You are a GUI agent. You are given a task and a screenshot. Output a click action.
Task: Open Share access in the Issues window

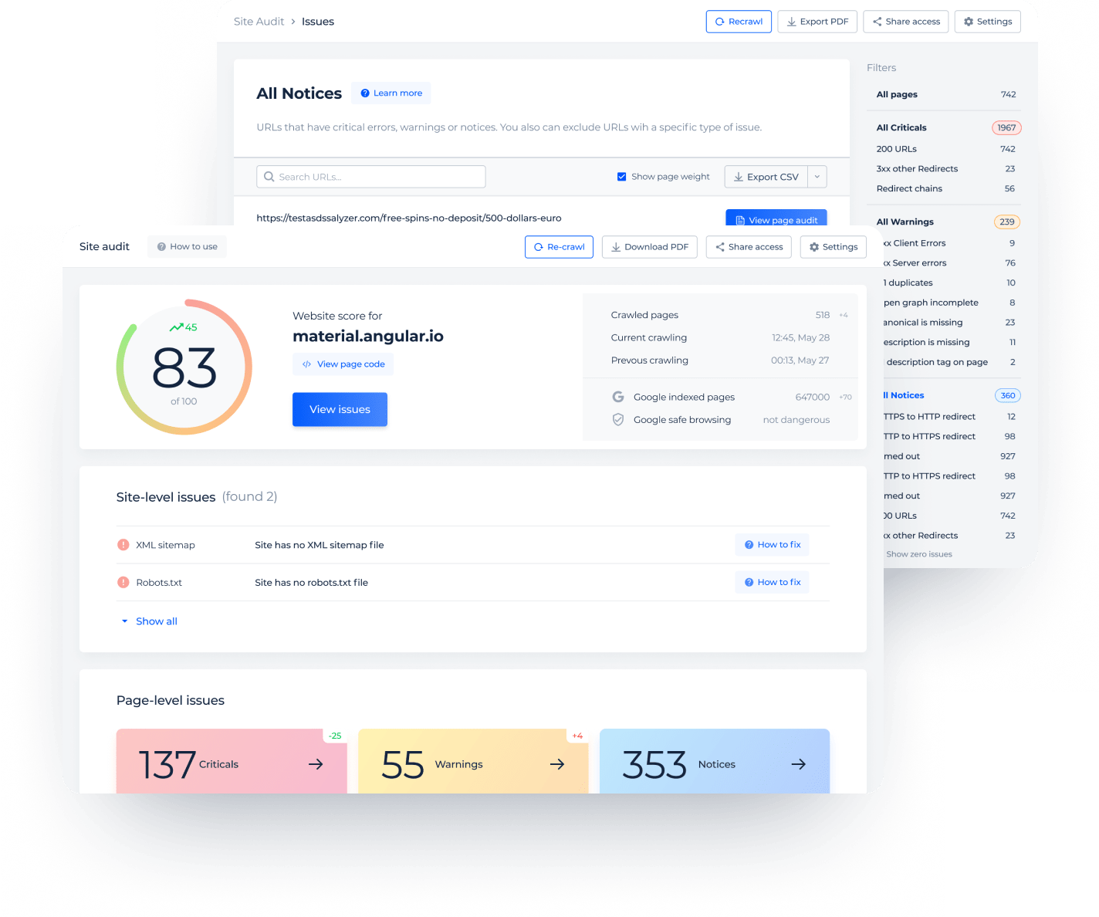point(906,22)
